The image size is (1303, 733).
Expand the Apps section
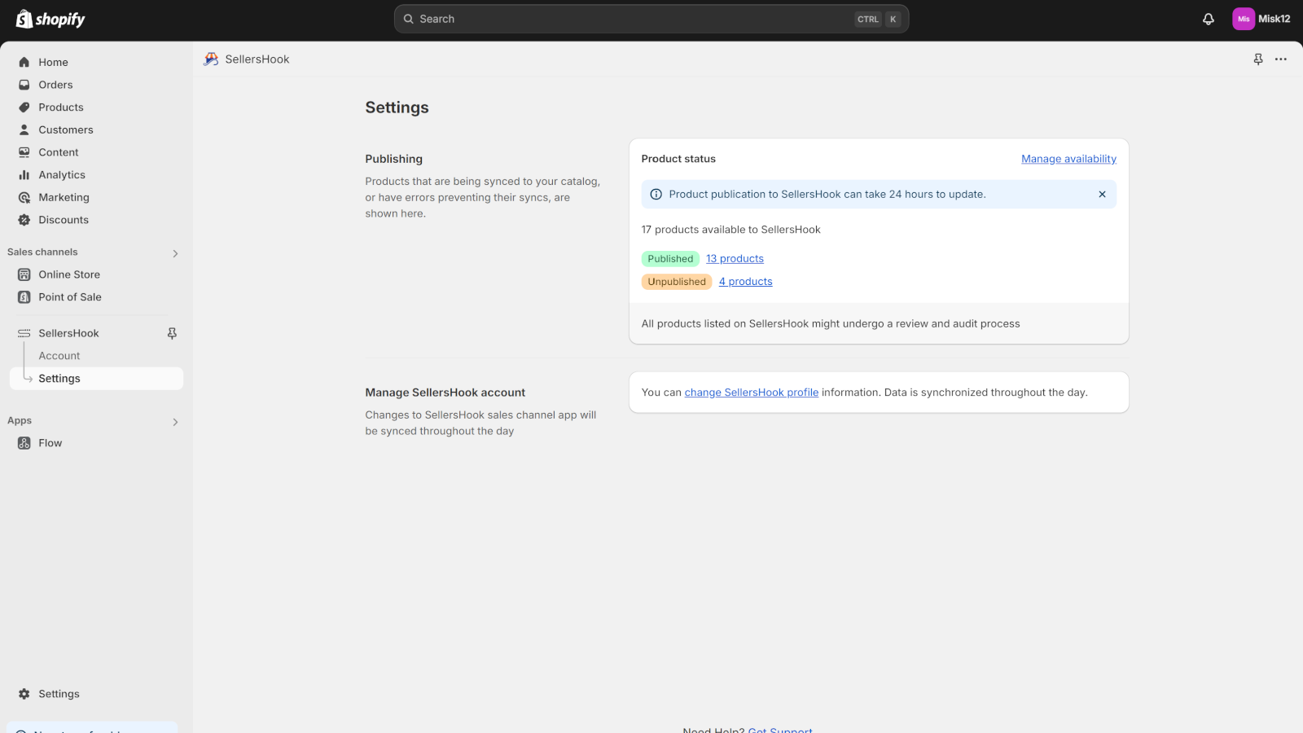click(x=175, y=422)
